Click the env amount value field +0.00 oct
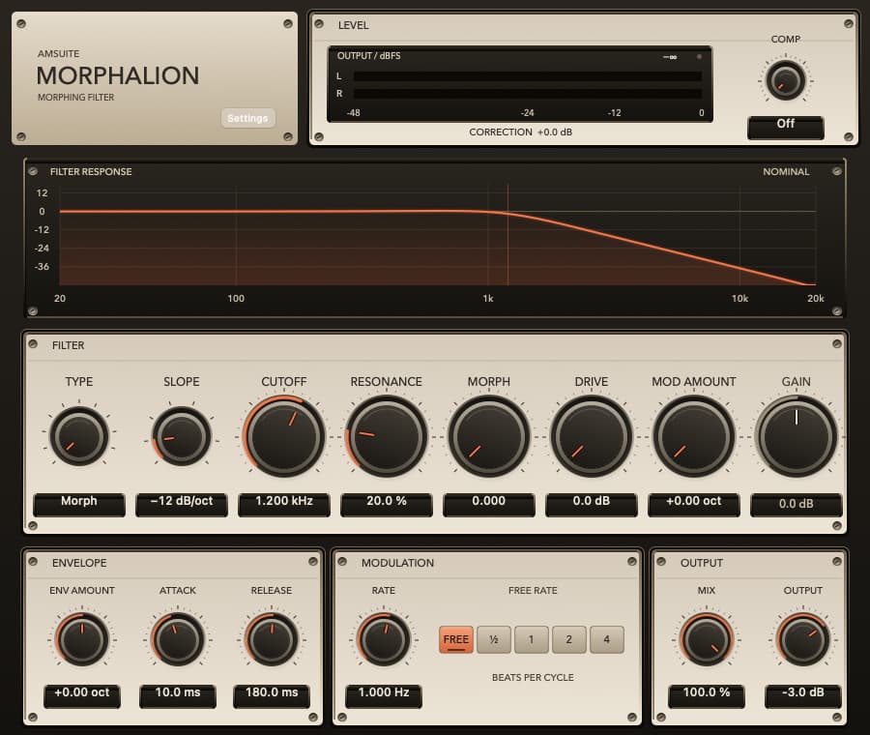The image size is (870, 735). pos(82,695)
